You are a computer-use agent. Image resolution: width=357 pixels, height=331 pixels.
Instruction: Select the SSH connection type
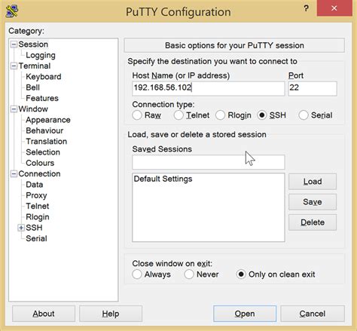(262, 115)
